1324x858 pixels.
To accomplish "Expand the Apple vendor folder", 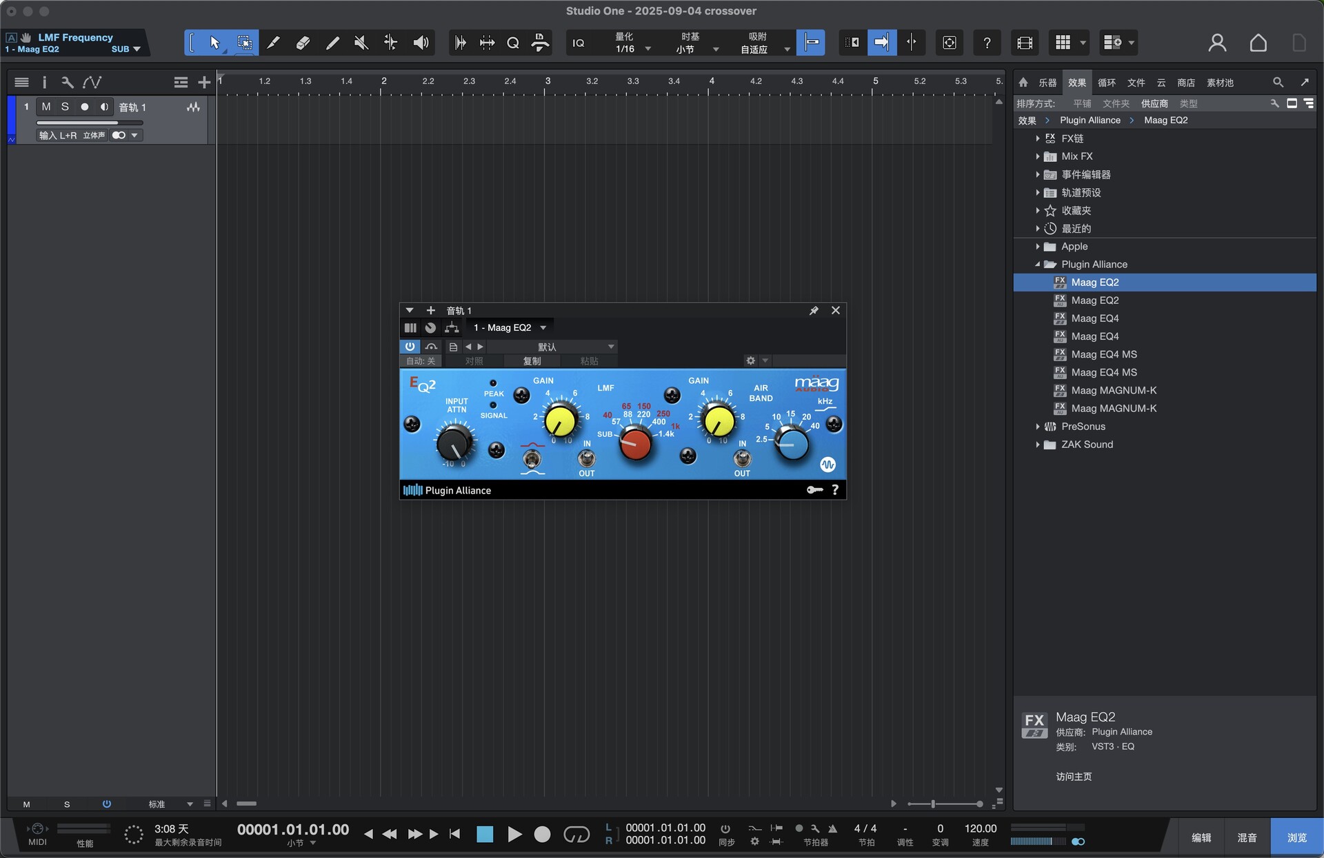I will 1037,247.
